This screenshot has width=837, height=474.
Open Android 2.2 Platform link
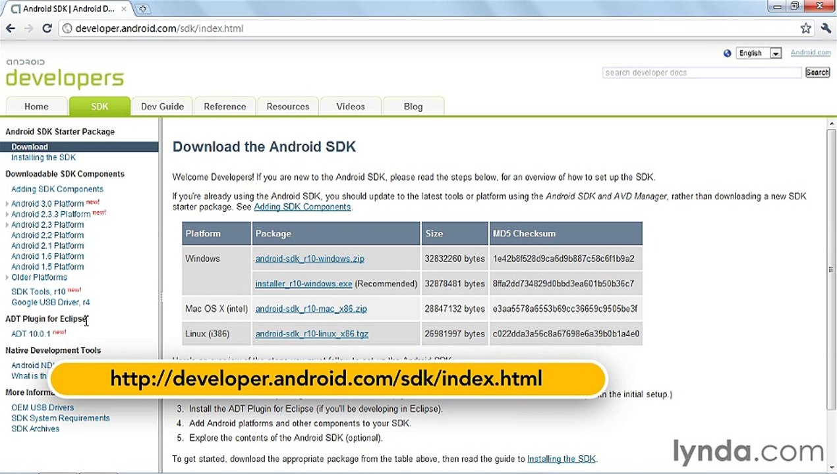tap(47, 235)
